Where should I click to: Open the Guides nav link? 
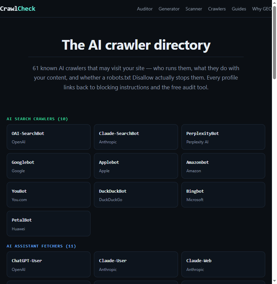click(x=239, y=9)
